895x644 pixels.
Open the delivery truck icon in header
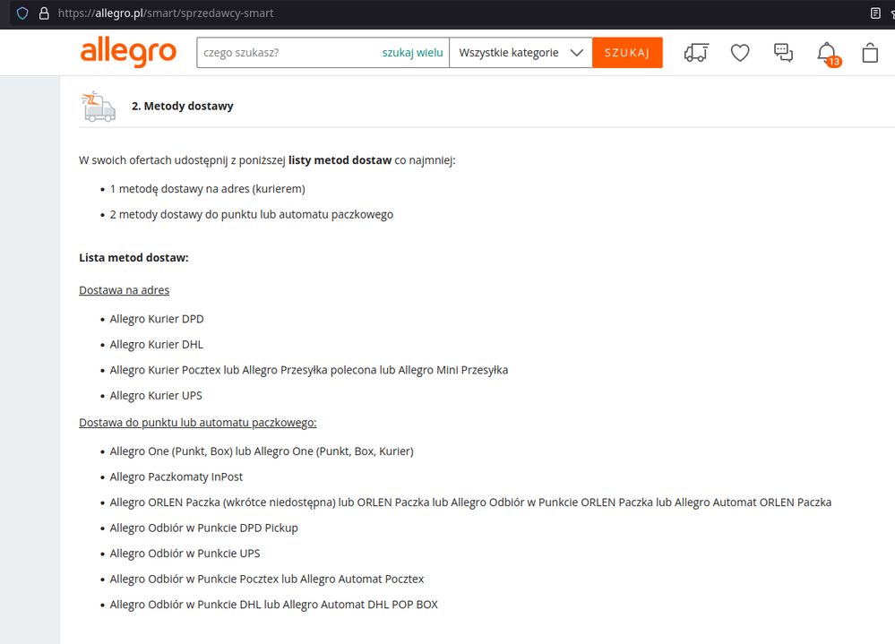pos(696,53)
